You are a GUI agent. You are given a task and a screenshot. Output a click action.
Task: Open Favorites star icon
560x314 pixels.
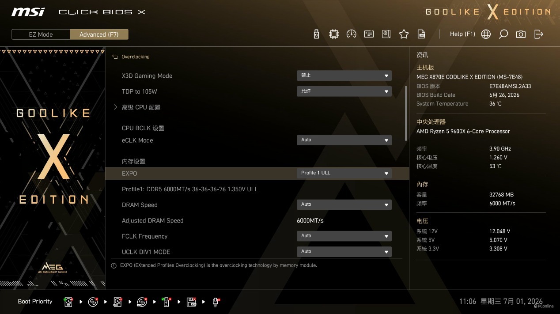pyautogui.click(x=404, y=34)
